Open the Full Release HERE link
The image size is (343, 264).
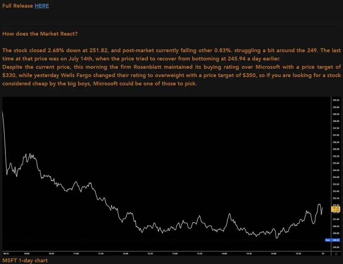click(x=42, y=6)
